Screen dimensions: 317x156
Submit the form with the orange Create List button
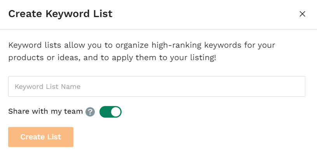41,137
